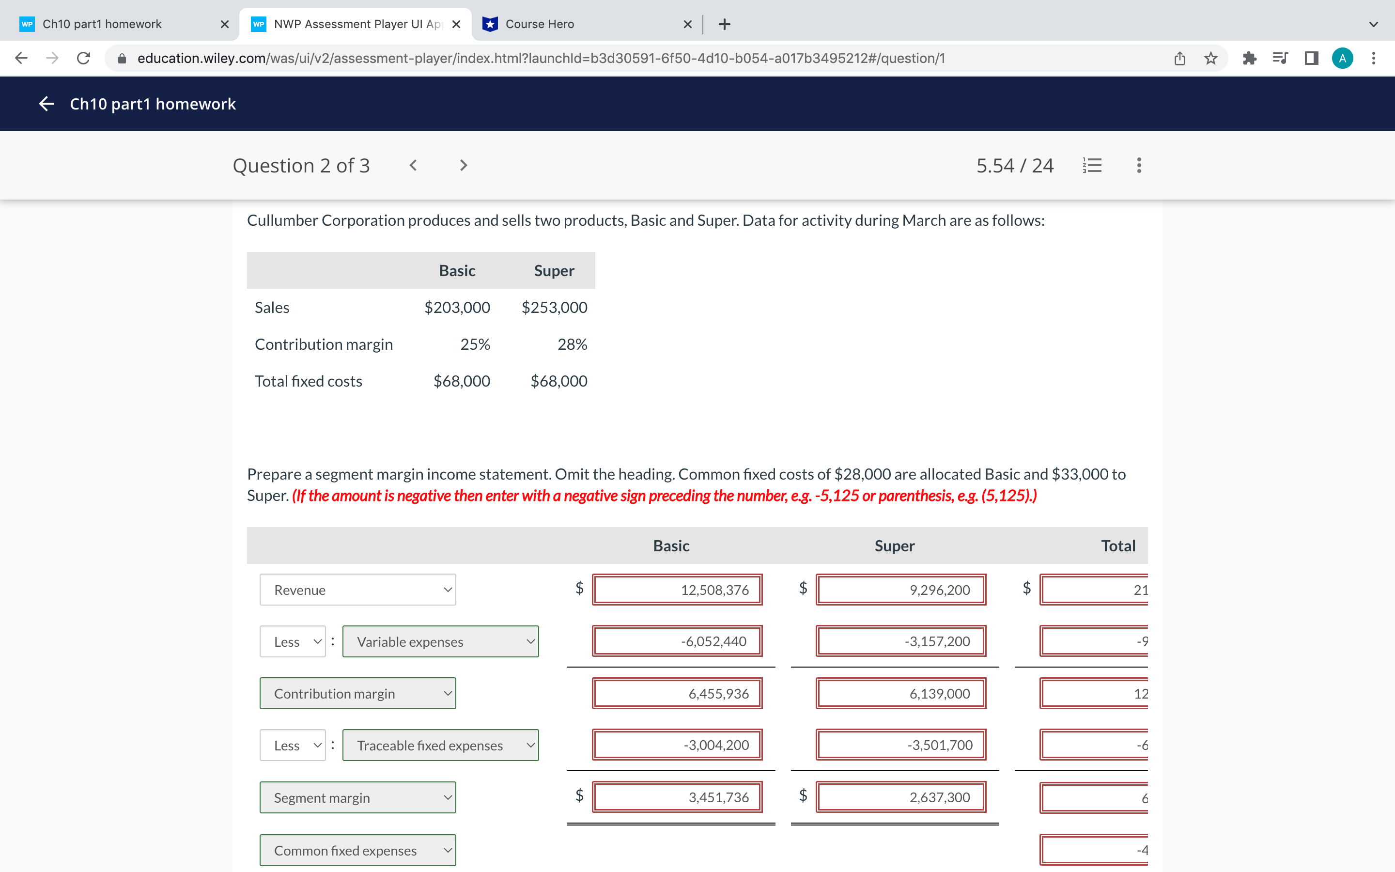Image resolution: width=1395 pixels, height=872 pixels.
Task: Expand the Variable expenses dropdown
Action: point(440,641)
